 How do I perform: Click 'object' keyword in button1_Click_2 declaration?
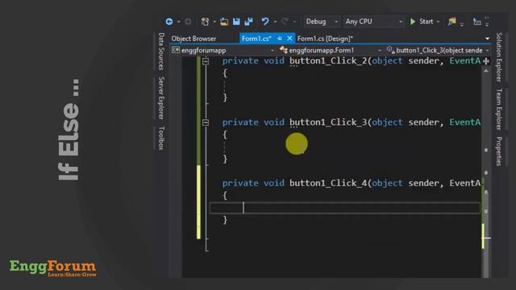coord(387,61)
